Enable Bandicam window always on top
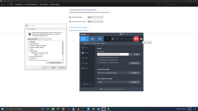Image resolution: width=198 pixels, height=111 pixels. 98,57
